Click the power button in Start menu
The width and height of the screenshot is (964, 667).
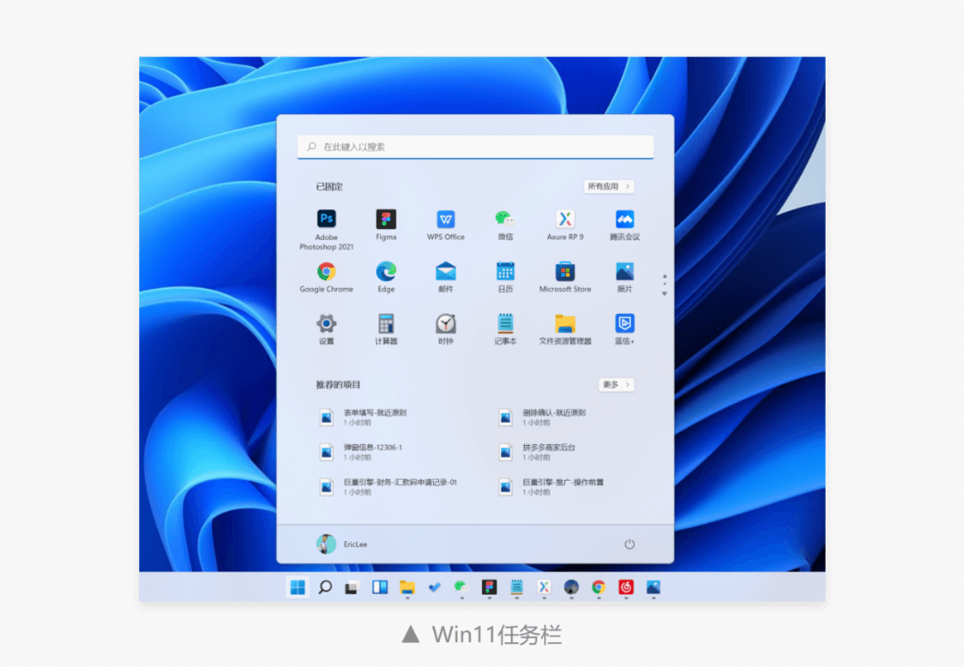click(629, 544)
